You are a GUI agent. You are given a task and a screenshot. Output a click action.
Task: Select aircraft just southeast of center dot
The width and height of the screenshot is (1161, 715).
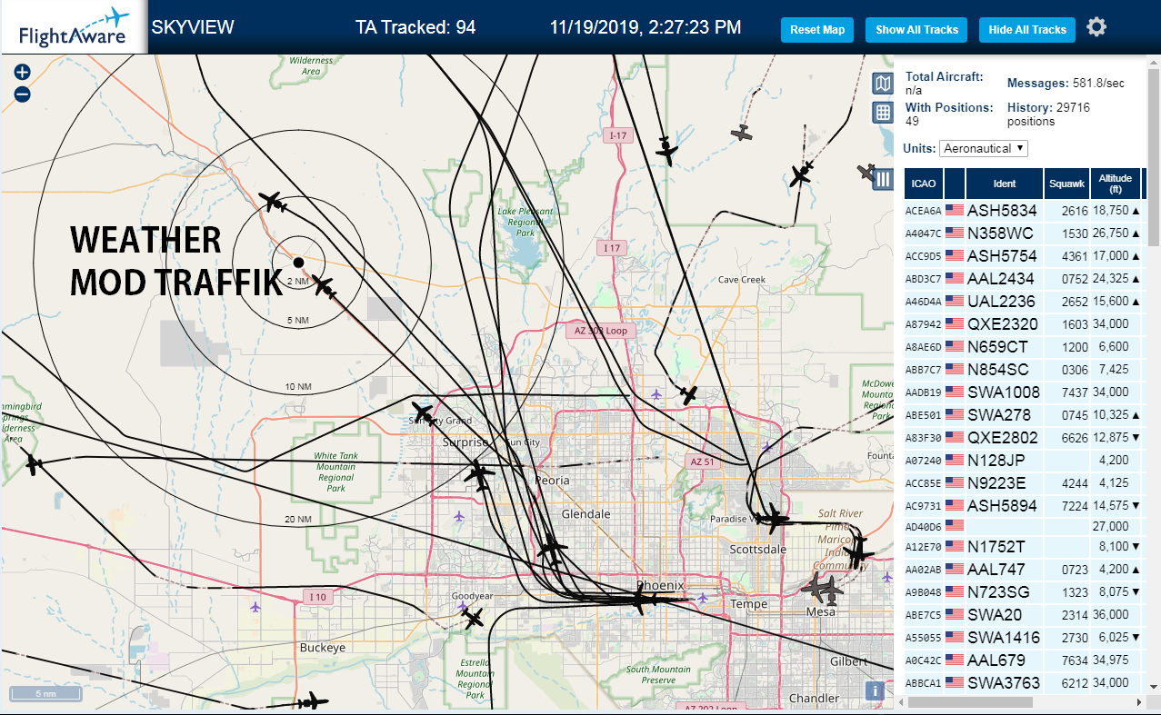(x=323, y=286)
